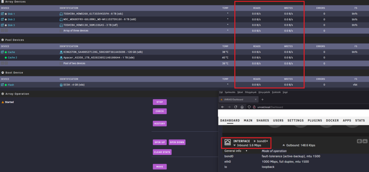Screen dimensions: 369x172
Task: Open the Stats menu tab
Action: click(360, 120)
